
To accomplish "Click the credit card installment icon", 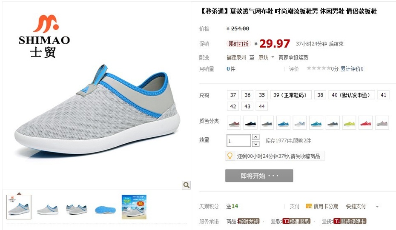I will (x=309, y=206).
